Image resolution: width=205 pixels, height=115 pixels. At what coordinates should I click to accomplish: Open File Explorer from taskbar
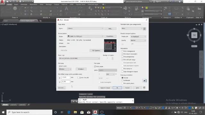click(x=75, y=112)
